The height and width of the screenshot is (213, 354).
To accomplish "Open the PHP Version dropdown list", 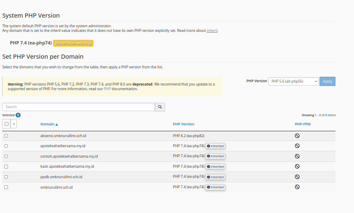I will click(x=293, y=81).
